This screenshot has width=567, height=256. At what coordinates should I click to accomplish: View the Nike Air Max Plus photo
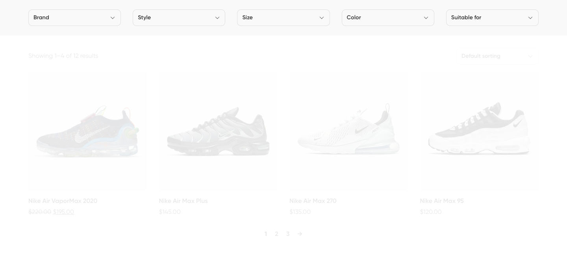coord(218,131)
